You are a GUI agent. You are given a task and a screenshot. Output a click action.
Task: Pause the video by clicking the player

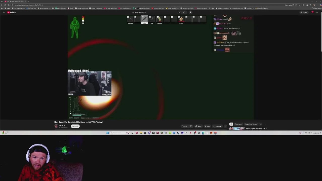tap(160, 67)
